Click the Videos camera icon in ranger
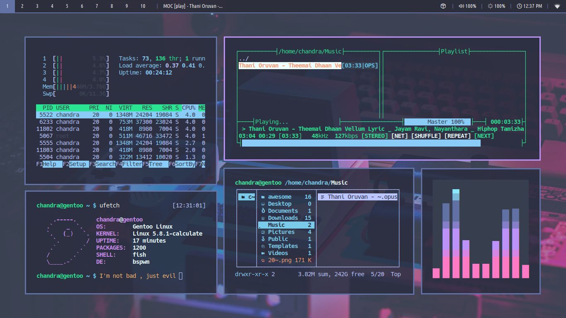The image size is (566, 318). 263,253
